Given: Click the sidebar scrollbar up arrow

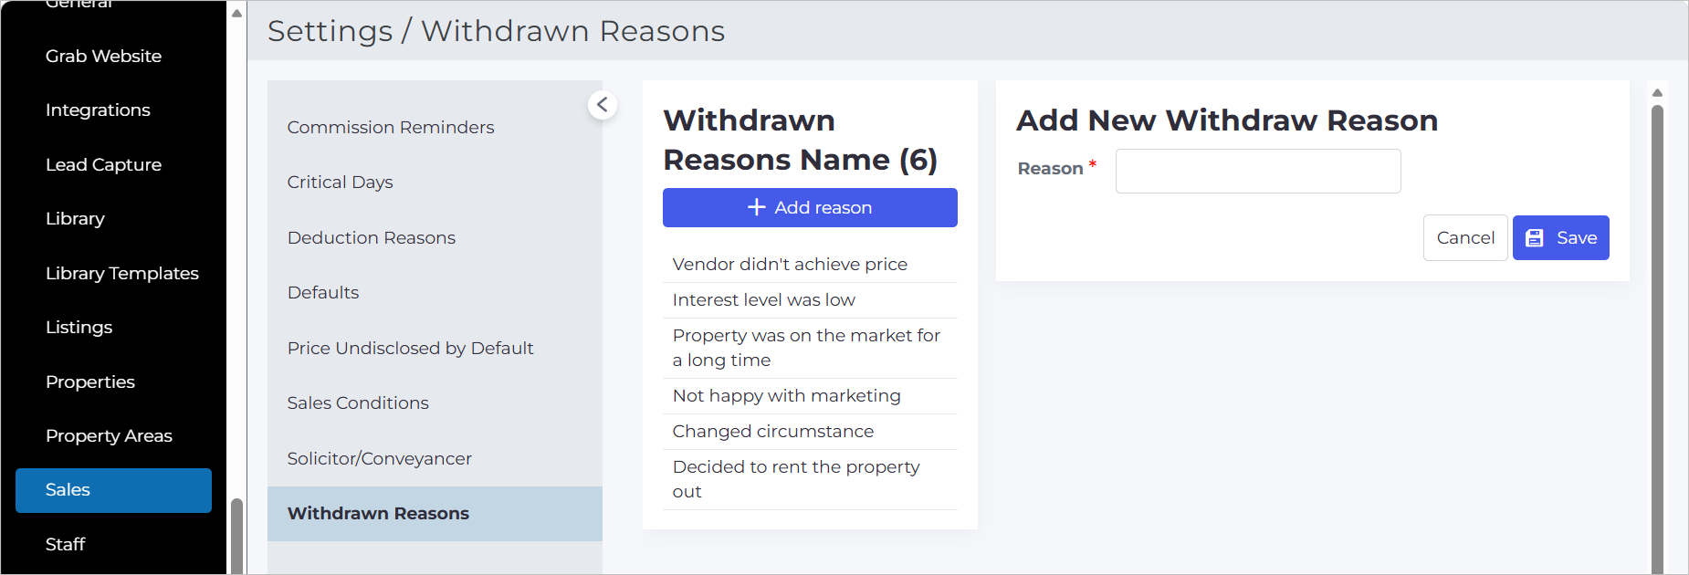Looking at the screenshot, I should 236,13.
